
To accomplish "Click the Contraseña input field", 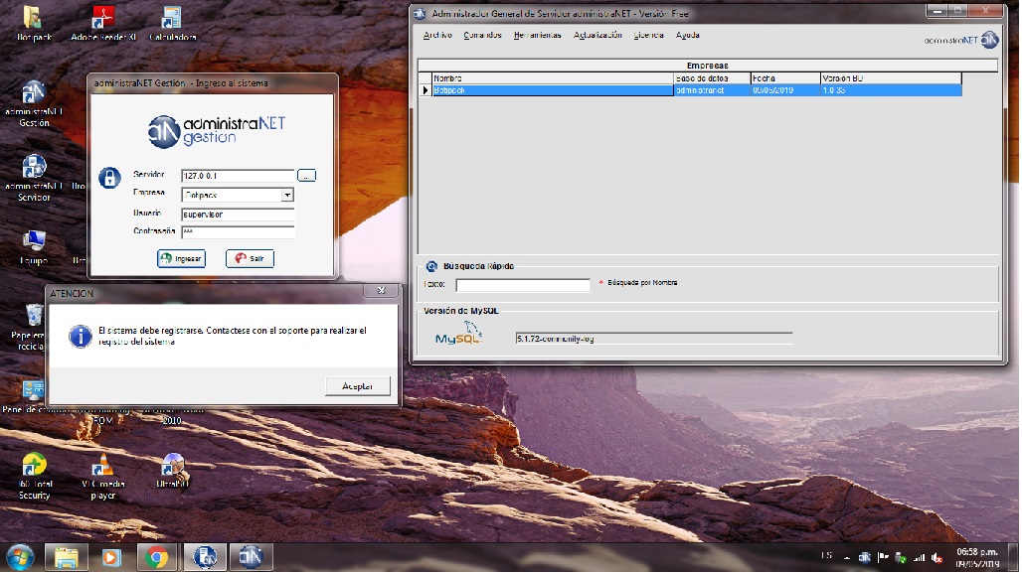I will click(x=238, y=231).
